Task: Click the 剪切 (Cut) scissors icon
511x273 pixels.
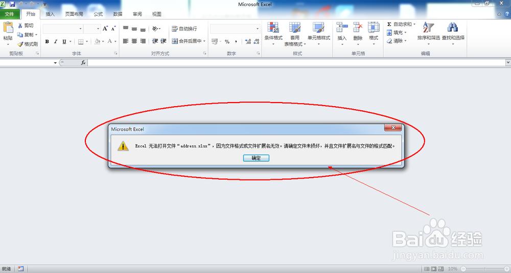Action: 20,26
